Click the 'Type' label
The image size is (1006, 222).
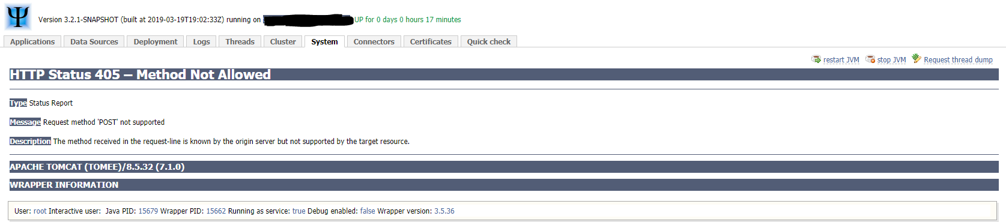click(18, 103)
